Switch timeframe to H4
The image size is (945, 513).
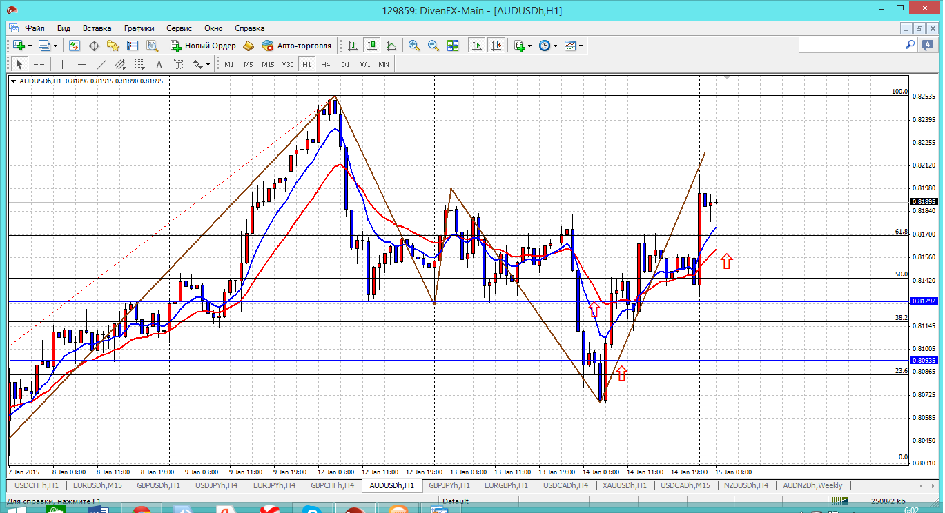click(326, 64)
